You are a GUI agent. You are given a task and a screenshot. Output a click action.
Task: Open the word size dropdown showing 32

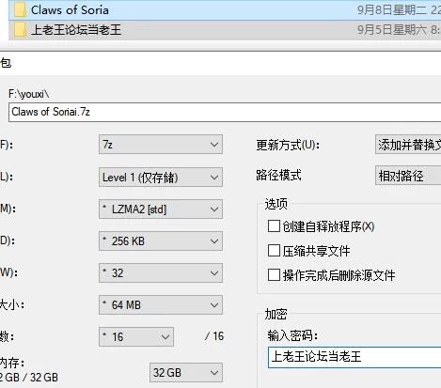[x=161, y=273]
